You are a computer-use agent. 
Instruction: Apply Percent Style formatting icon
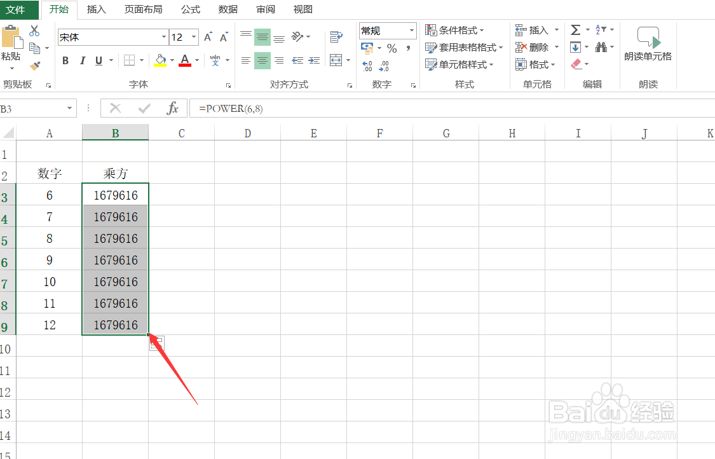point(392,47)
